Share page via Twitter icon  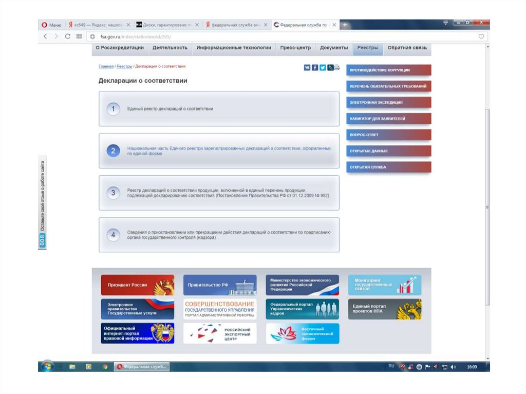pyautogui.click(x=323, y=67)
